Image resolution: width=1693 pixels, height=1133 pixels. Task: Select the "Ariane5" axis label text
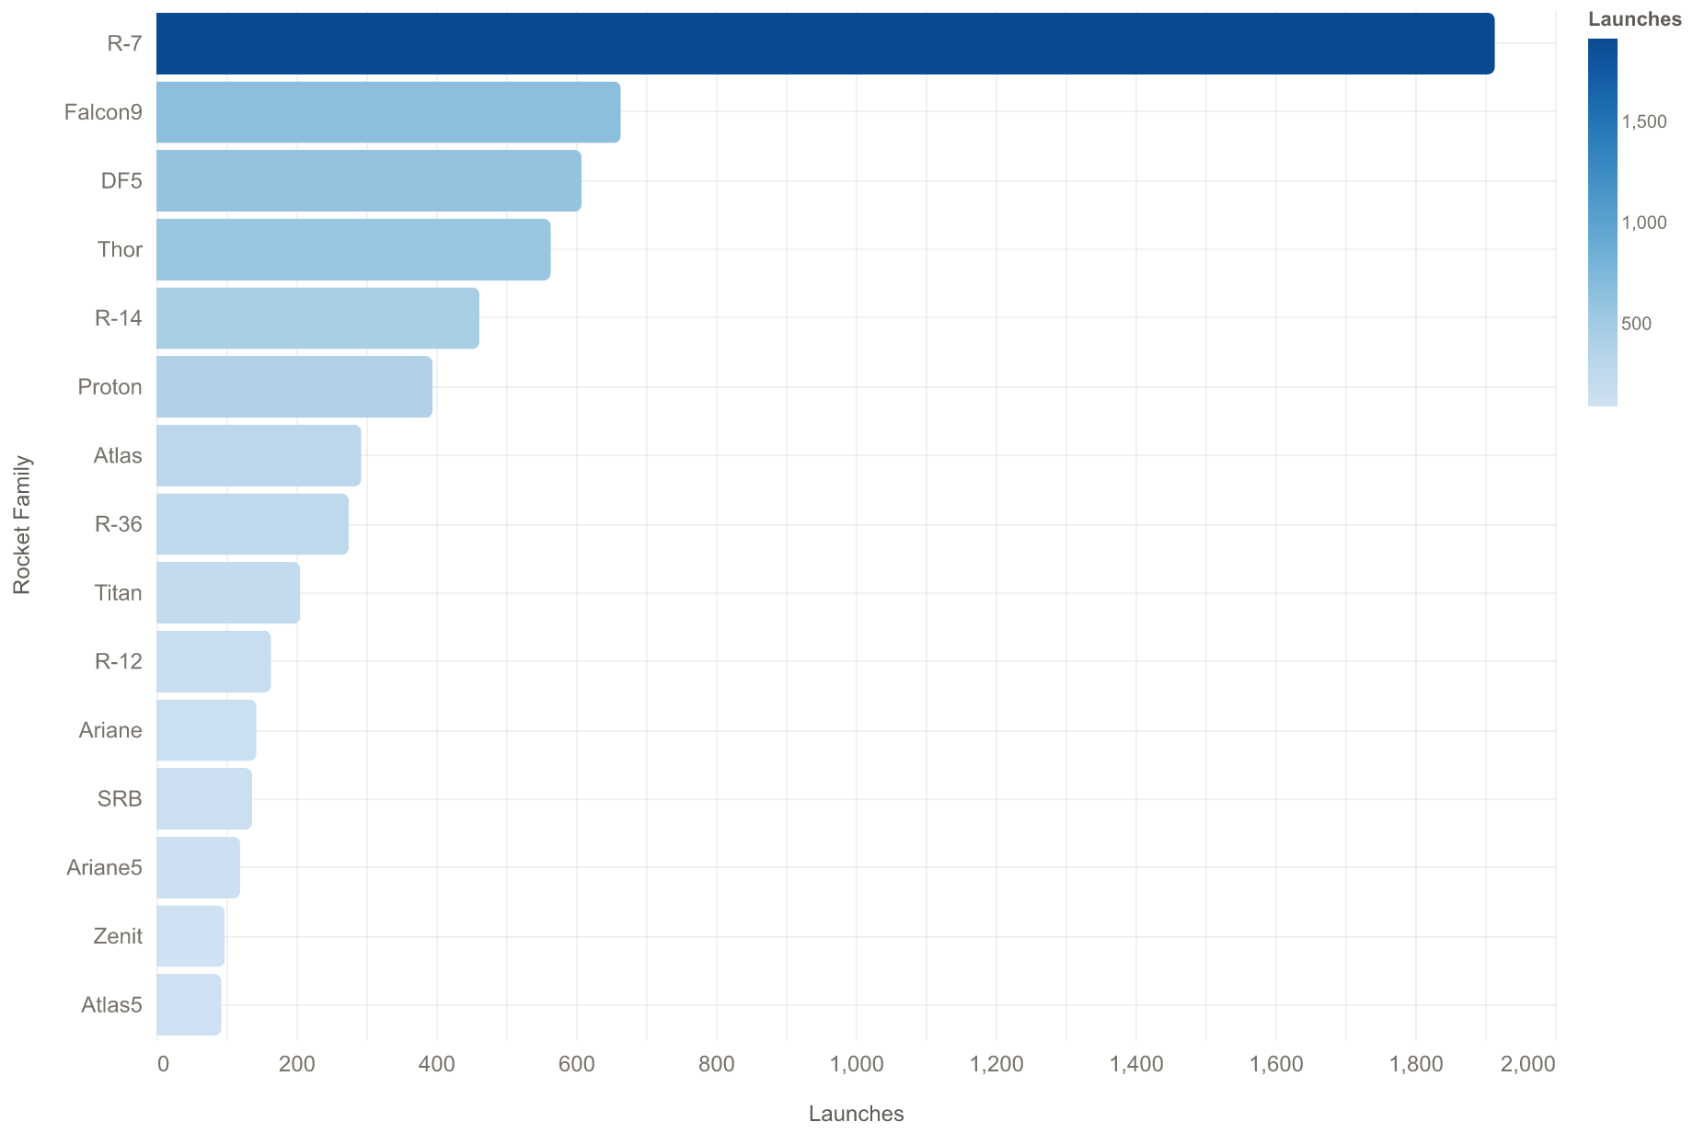coord(105,867)
